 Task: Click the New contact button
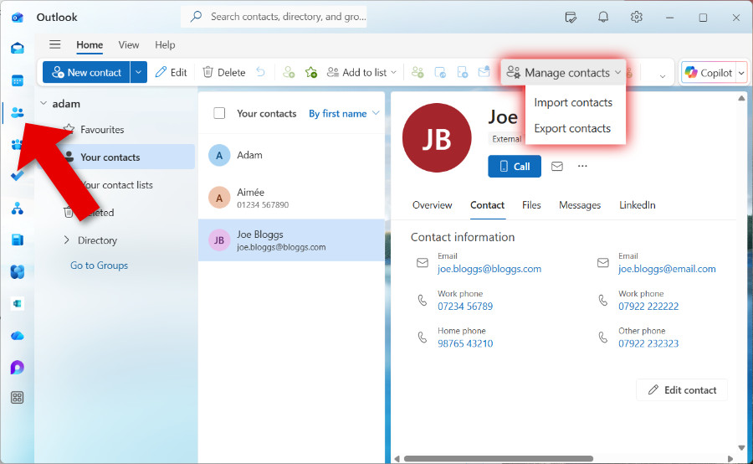(x=86, y=72)
